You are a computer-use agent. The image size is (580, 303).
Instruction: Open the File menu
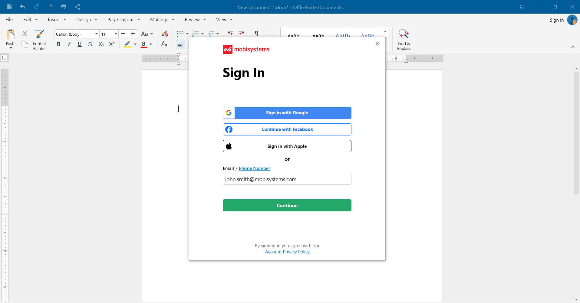click(x=9, y=20)
